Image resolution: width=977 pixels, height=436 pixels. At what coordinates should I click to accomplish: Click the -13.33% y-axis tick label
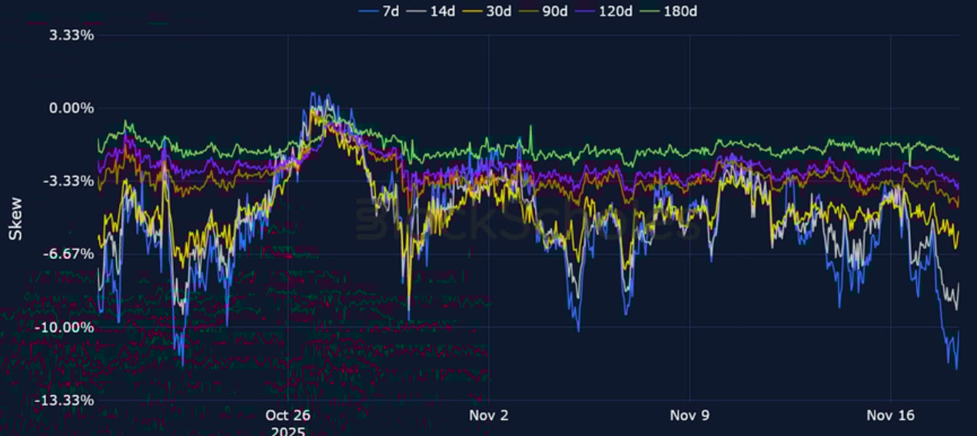point(66,400)
